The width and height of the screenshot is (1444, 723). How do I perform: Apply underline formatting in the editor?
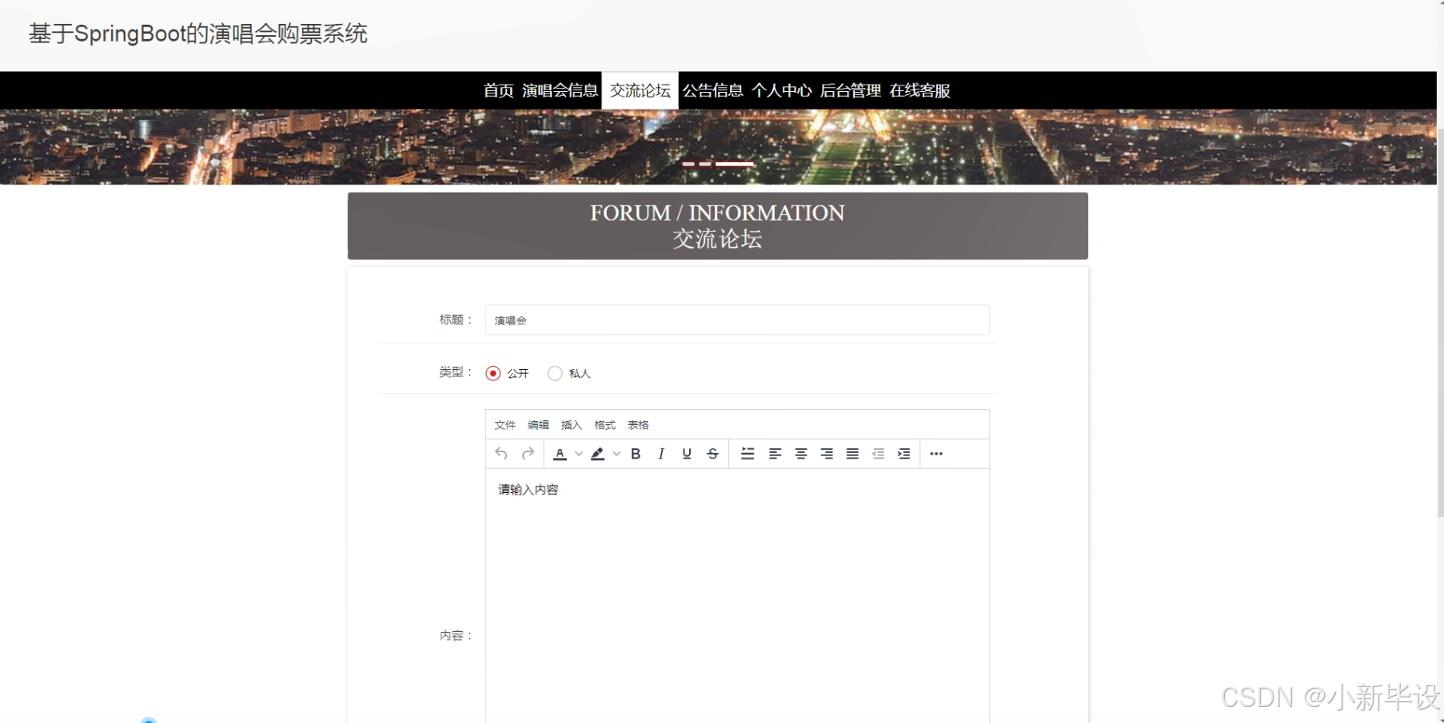pos(687,454)
